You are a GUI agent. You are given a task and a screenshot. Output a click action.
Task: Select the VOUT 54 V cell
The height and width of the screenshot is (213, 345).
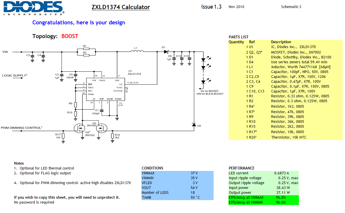194,188
